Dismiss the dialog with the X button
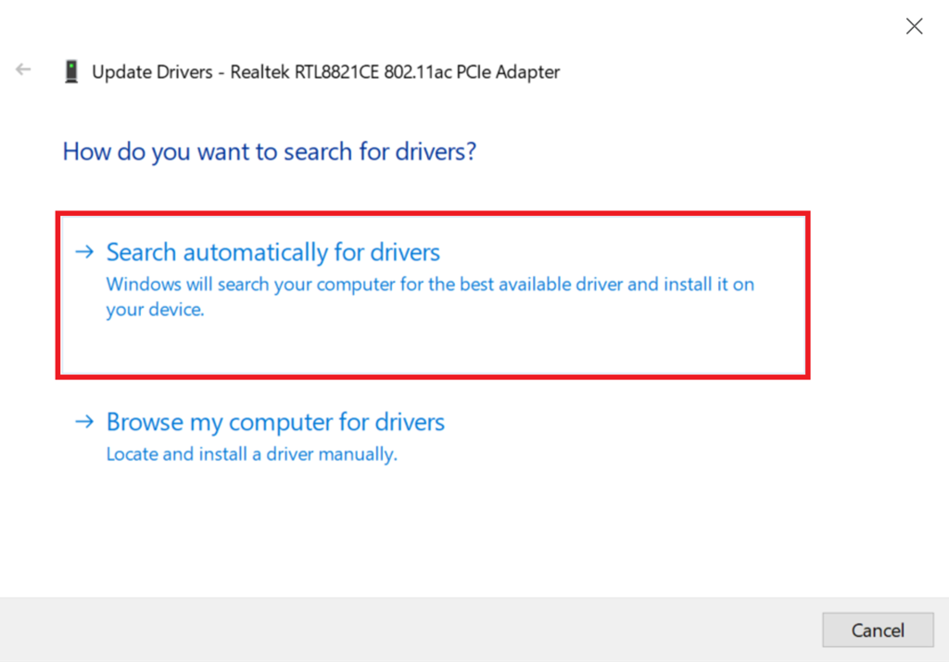 (914, 26)
